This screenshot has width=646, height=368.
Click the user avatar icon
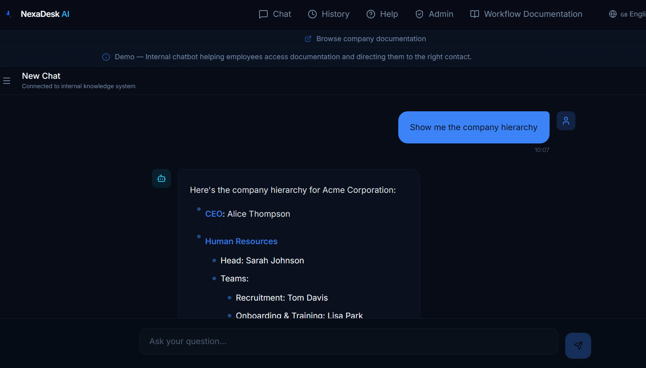pyautogui.click(x=566, y=121)
